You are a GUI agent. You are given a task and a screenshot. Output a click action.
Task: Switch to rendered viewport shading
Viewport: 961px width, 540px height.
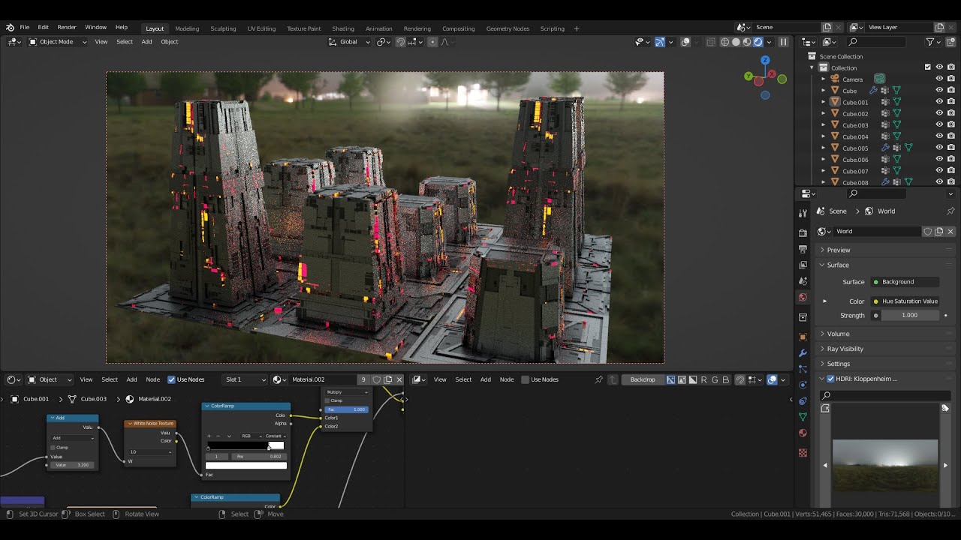pyautogui.click(x=758, y=42)
